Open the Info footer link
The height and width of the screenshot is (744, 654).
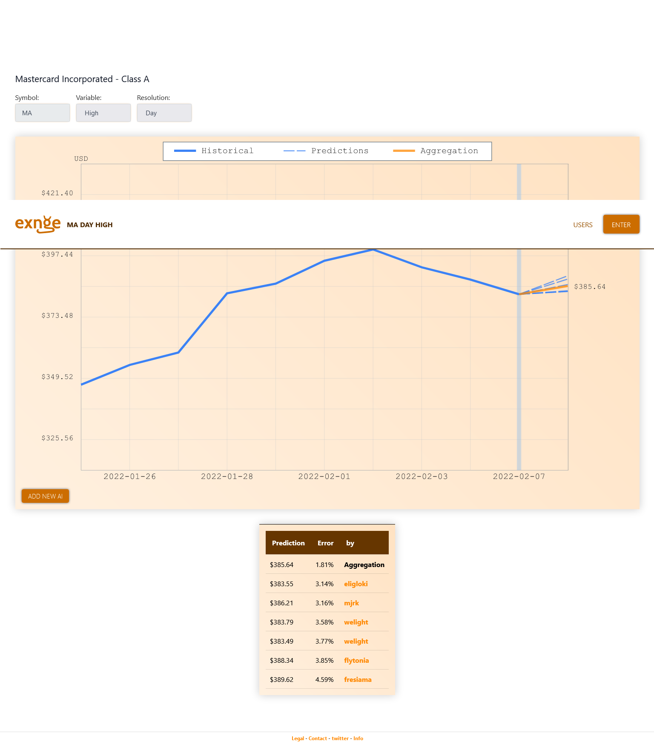(x=358, y=738)
